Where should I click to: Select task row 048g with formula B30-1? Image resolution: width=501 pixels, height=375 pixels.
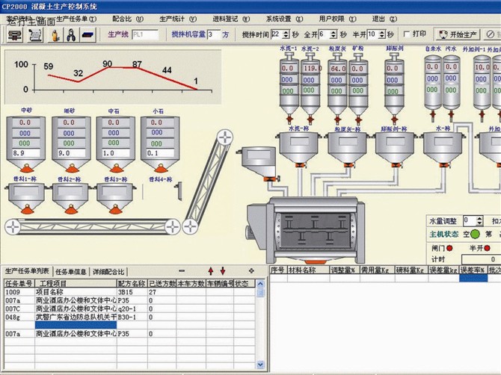129,317
